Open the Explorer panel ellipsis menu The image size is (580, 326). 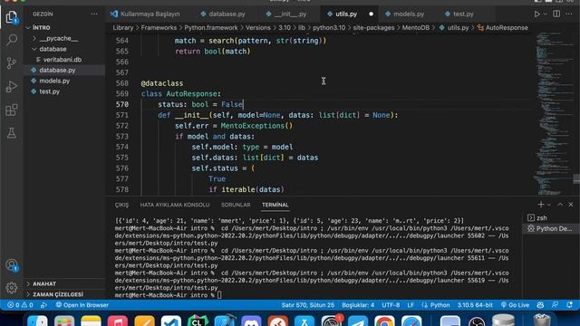[x=94, y=14]
